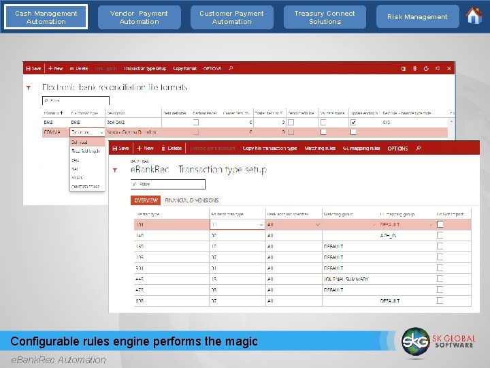490x368 pixels.
Task: Click Delete in the file formats window
Action: click(79, 69)
